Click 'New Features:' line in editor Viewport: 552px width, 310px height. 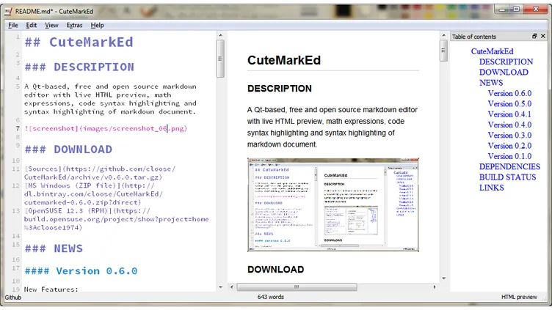[x=51, y=289]
